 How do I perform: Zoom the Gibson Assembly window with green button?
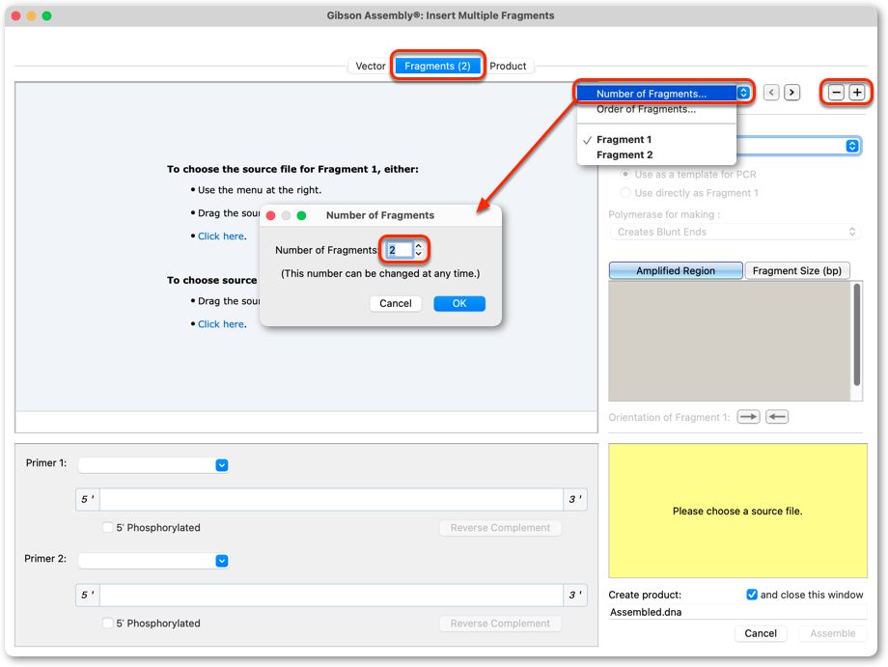point(46,15)
